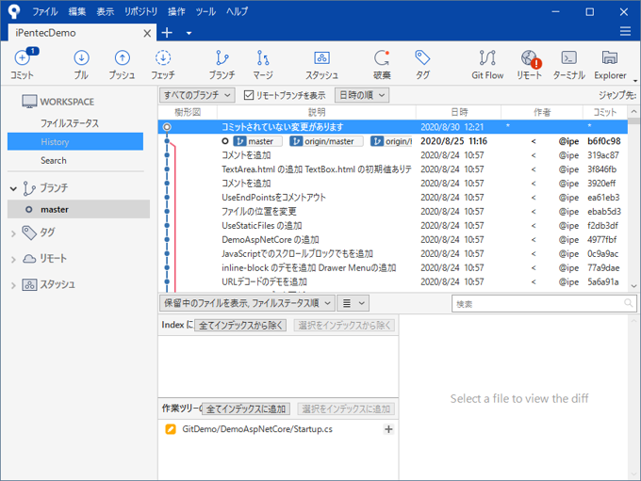Add a new tab with plus icon
Screen dimensions: 641x481
(167, 33)
